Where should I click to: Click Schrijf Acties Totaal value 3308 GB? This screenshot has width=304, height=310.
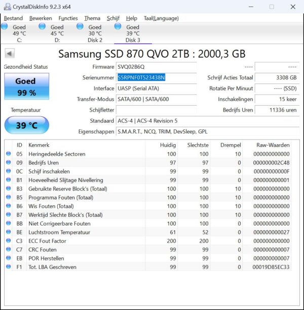pos(277,77)
